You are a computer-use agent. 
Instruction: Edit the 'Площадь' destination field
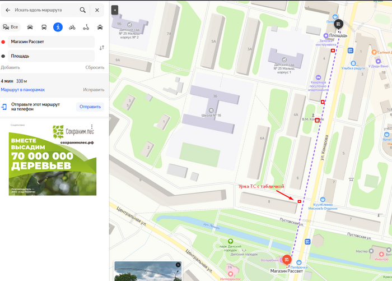pyautogui.click(x=52, y=56)
